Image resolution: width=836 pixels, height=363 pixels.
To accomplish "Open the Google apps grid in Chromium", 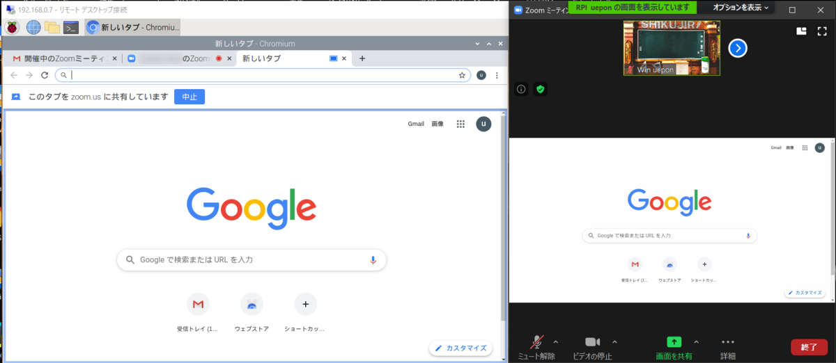I will point(460,124).
